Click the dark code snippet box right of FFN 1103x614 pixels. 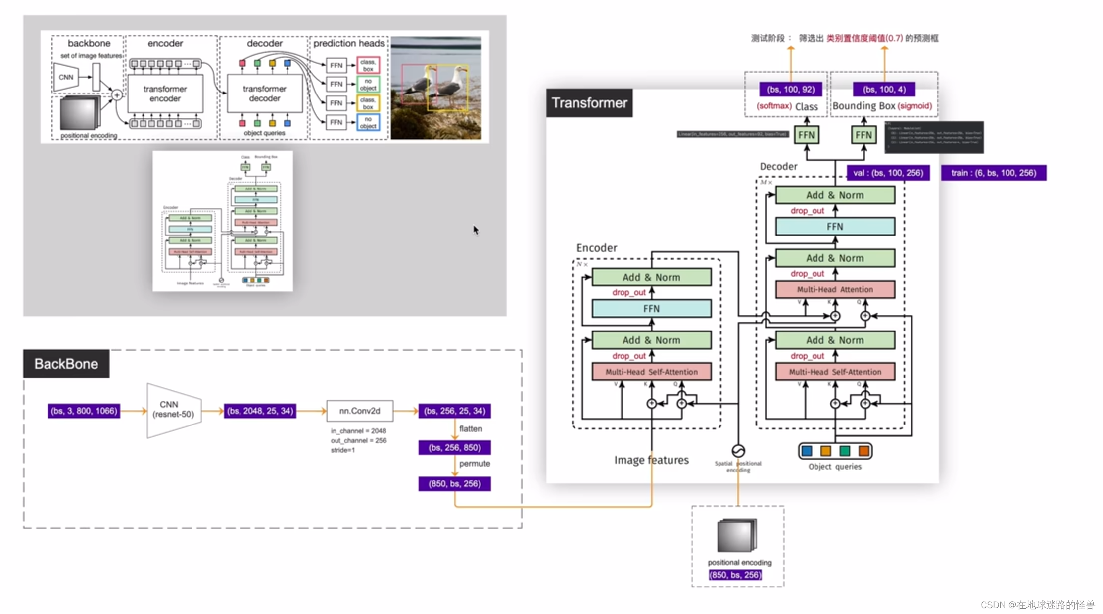[x=933, y=137]
